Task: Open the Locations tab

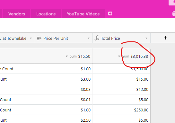Action: pos(46,14)
